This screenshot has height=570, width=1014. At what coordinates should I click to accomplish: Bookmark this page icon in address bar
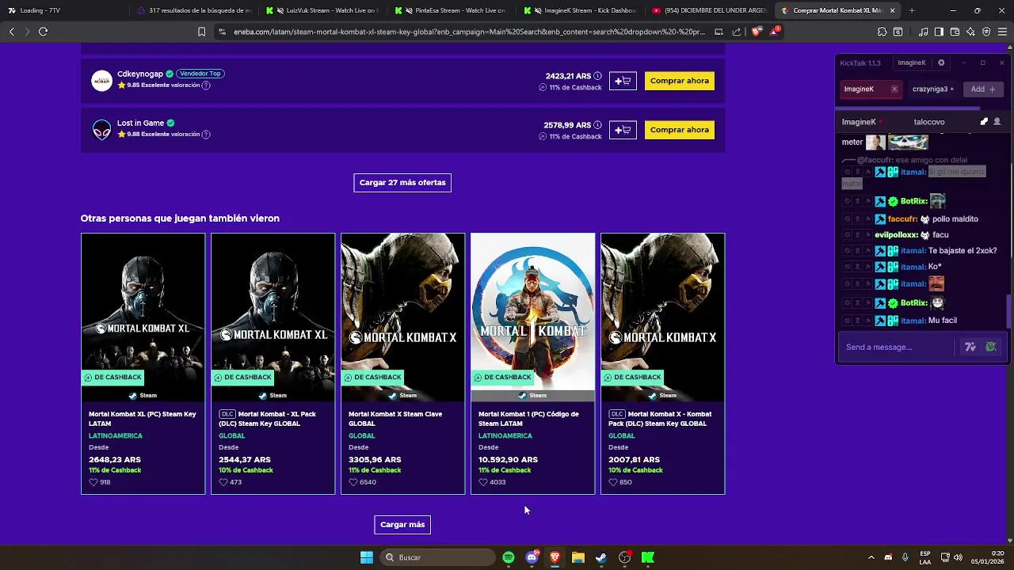(201, 32)
